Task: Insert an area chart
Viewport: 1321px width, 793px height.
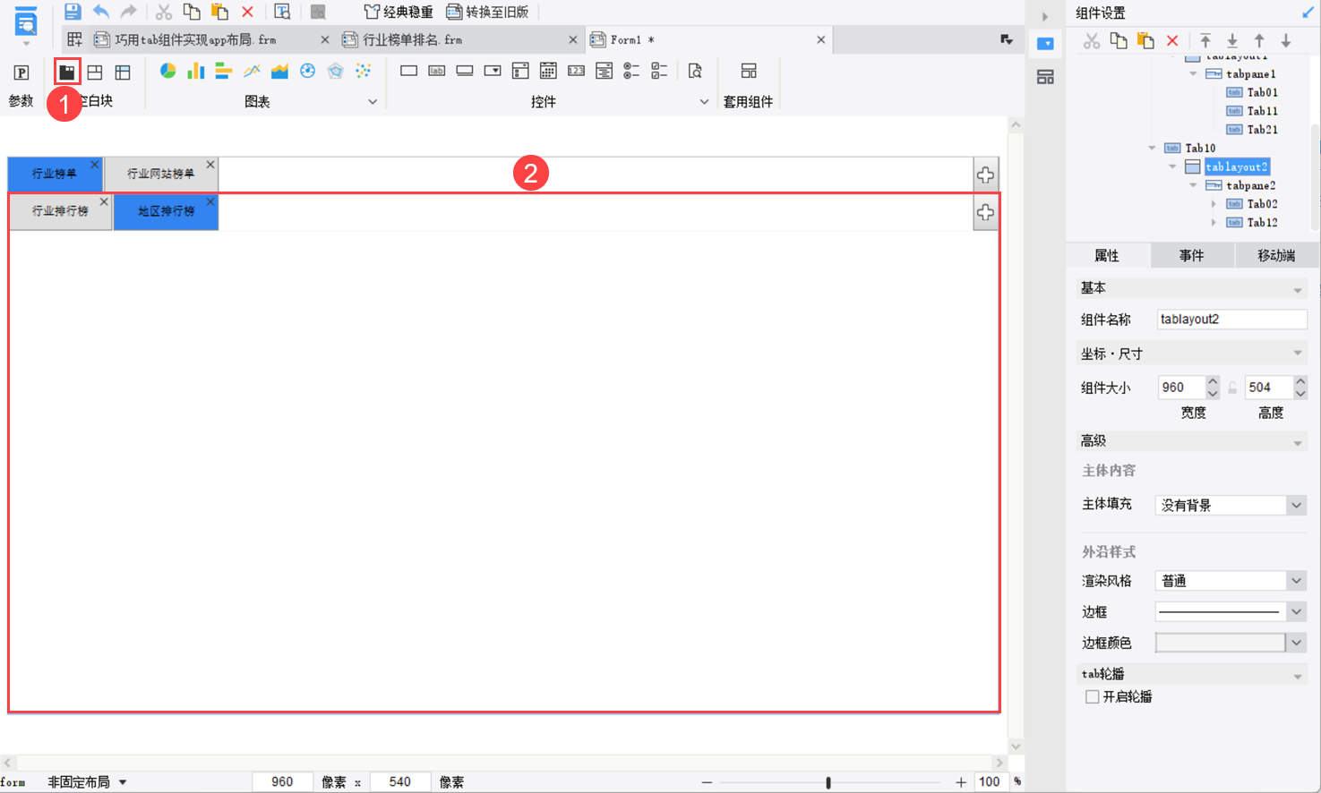Action: tap(279, 71)
